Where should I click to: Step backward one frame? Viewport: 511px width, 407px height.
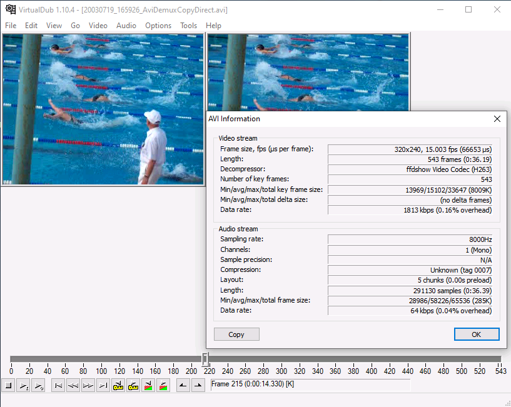(x=73, y=386)
